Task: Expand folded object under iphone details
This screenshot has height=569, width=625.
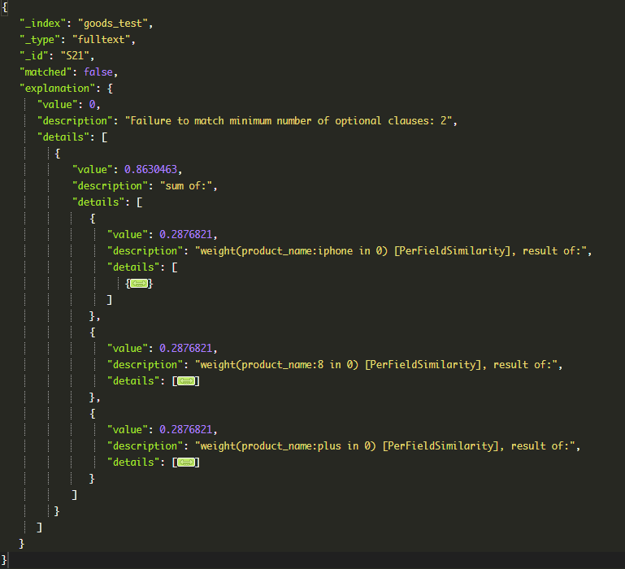Action: (139, 284)
